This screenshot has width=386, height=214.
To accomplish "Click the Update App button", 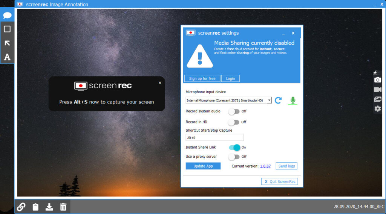I will coord(203,166).
